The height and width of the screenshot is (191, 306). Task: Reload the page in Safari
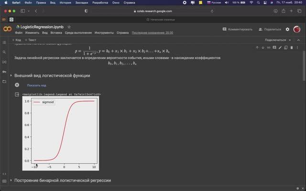point(212,11)
